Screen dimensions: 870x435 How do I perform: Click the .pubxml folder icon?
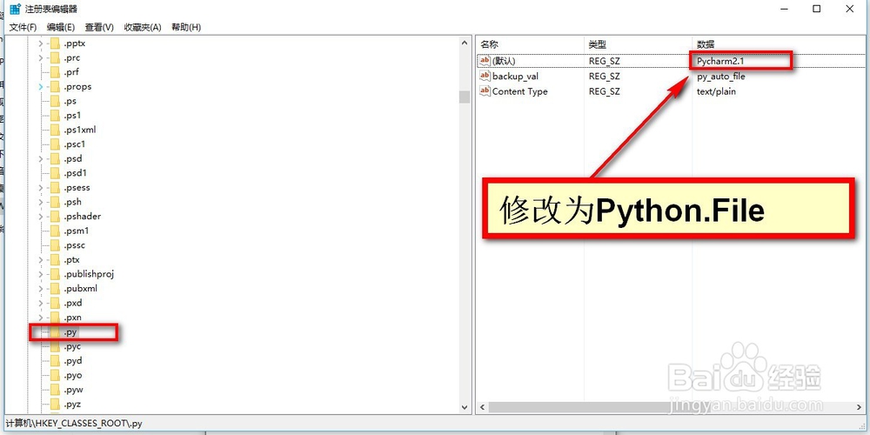pyautogui.click(x=54, y=289)
